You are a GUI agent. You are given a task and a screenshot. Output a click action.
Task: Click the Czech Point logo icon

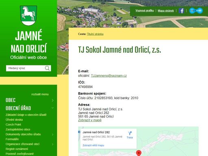click(196, 11)
